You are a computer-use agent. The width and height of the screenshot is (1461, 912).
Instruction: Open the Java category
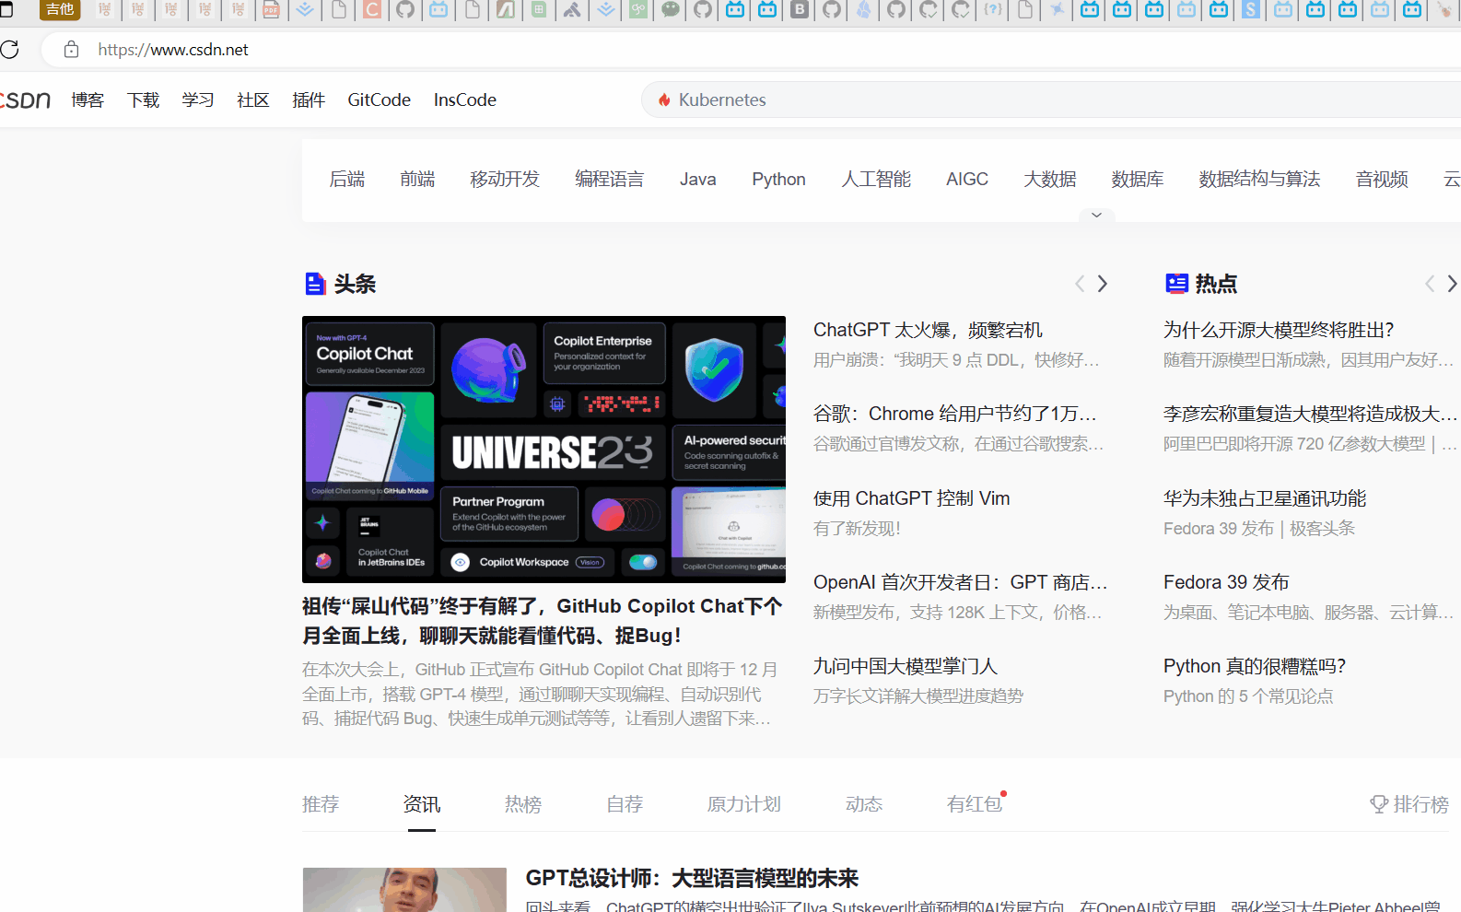(698, 179)
